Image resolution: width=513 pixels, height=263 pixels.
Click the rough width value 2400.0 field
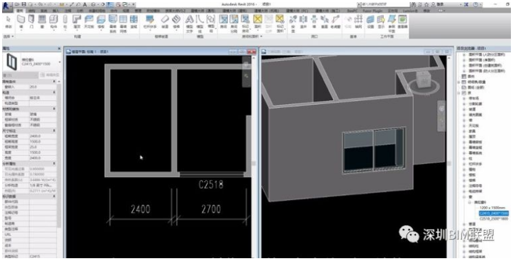click(x=43, y=136)
